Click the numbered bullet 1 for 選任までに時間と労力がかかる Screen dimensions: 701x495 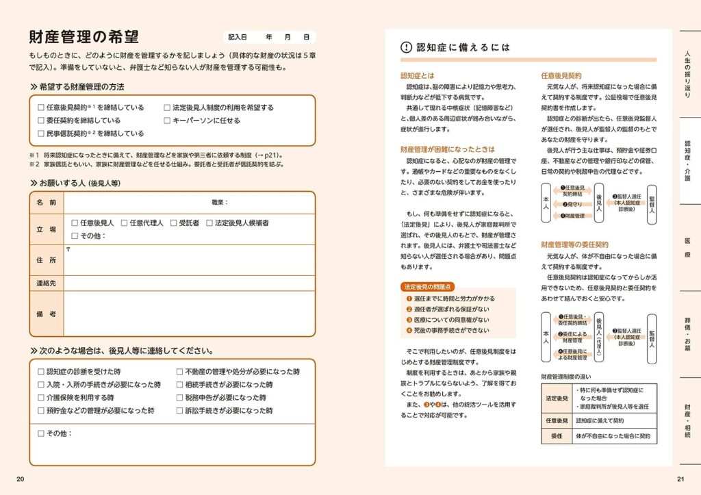pyautogui.click(x=409, y=299)
